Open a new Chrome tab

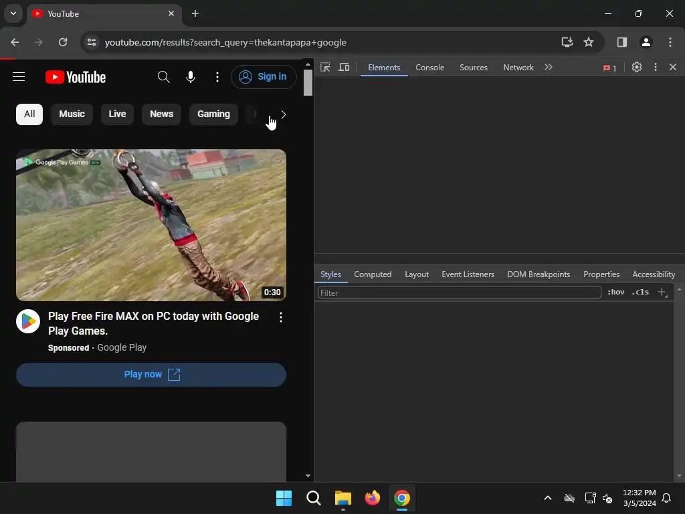tap(195, 13)
